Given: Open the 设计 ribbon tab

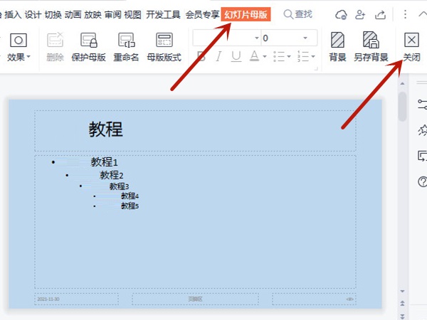Looking at the screenshot, I should (x=33, y=14).
